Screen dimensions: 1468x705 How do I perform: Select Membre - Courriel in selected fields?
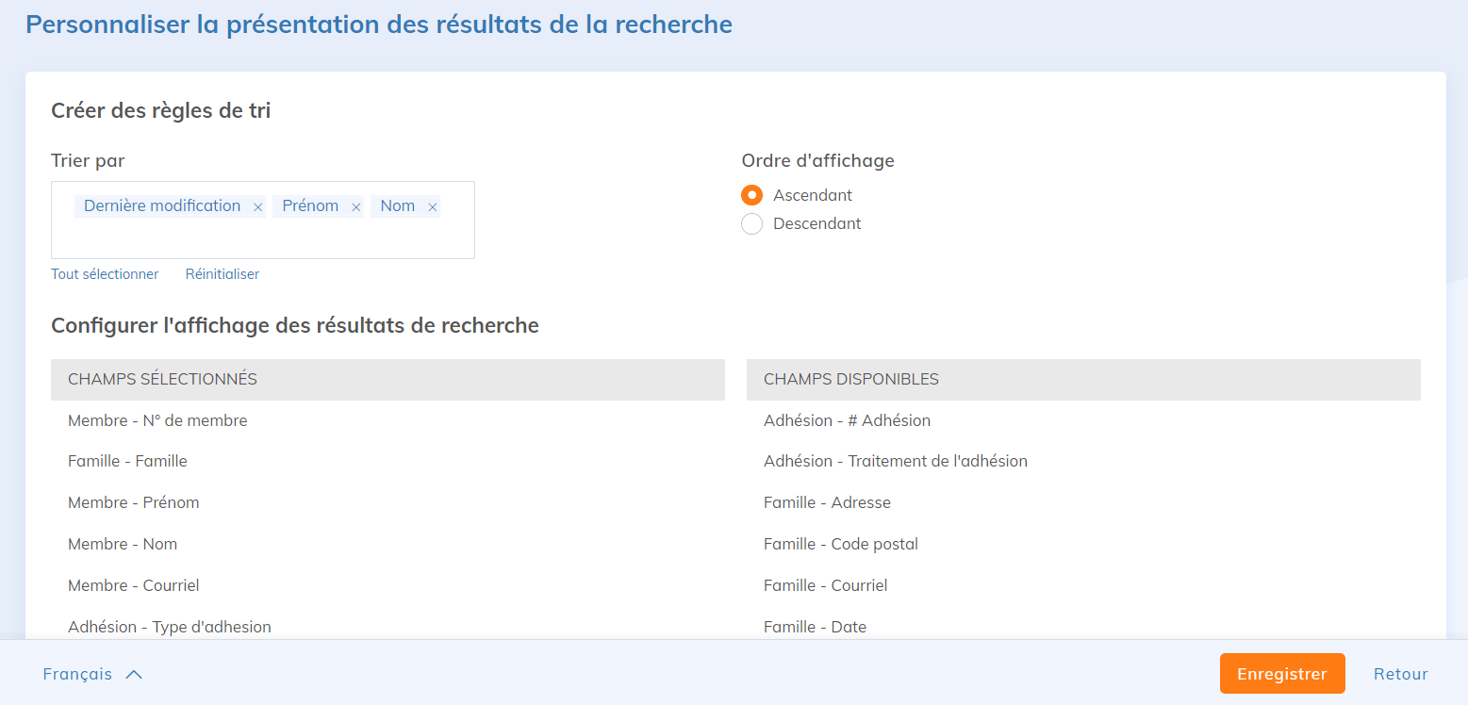click(x=133, y=585)
